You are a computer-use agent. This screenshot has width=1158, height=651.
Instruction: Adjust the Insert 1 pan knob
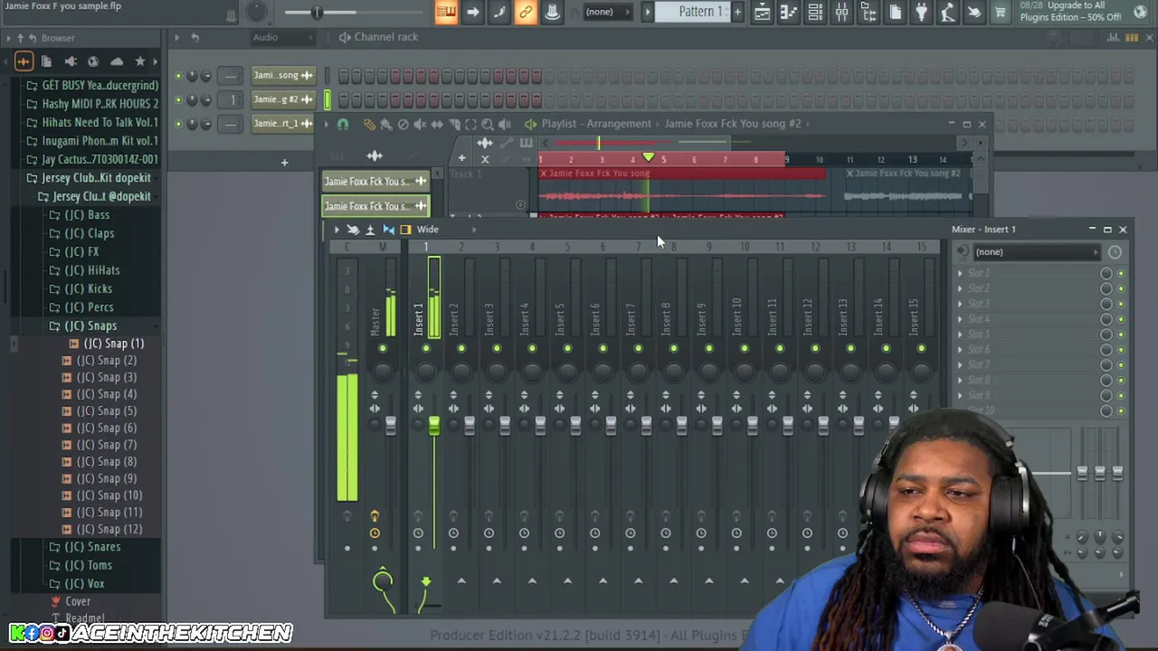click(426, 371)
